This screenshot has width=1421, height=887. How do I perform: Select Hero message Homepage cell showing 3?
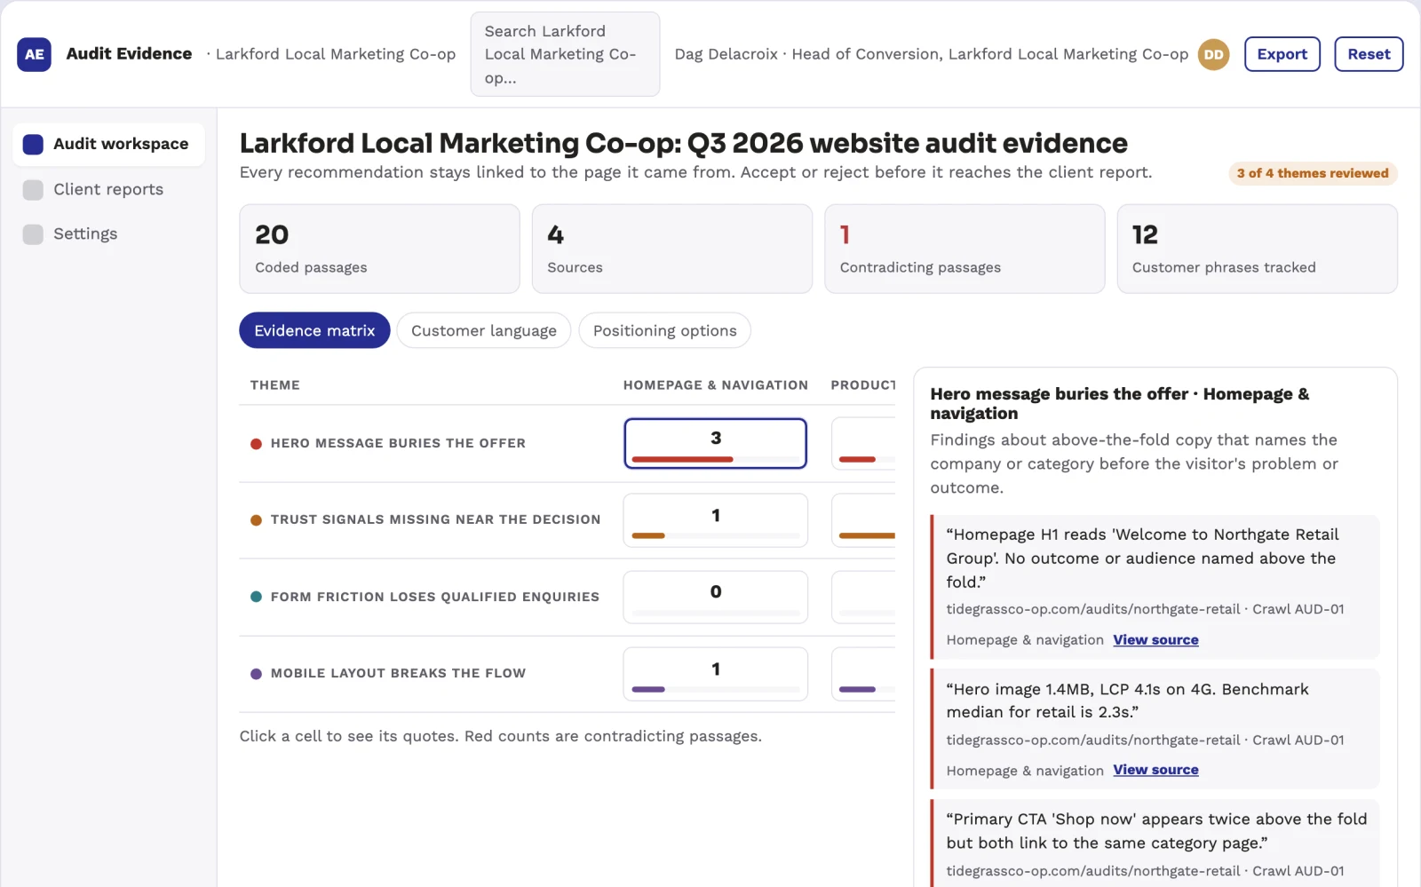pos(715,443)
